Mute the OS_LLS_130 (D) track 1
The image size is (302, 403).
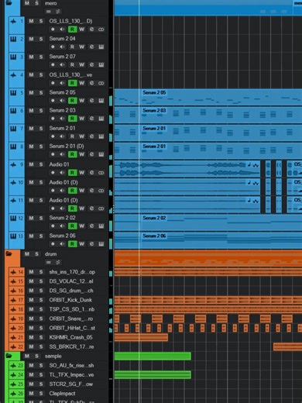[x=31, y=21]
